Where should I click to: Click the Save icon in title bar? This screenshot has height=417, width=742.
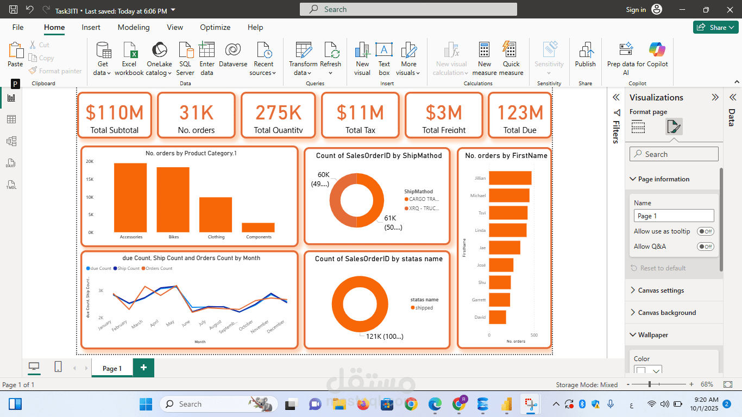tap(14, 10)
